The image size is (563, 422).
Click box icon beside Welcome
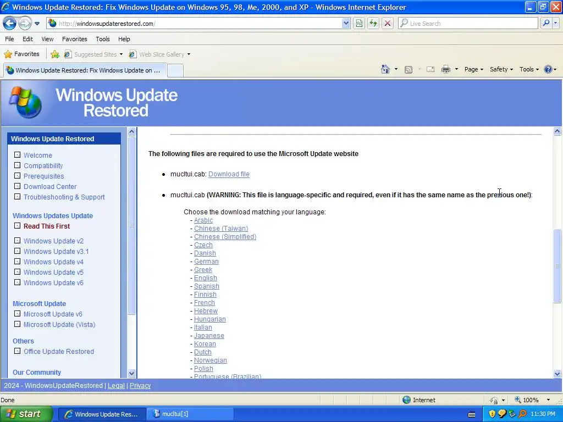[x=17, y=155]
